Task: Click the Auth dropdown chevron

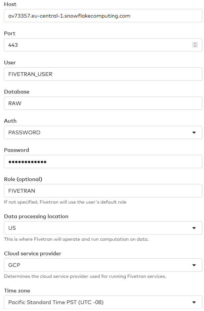Action: 195,132
